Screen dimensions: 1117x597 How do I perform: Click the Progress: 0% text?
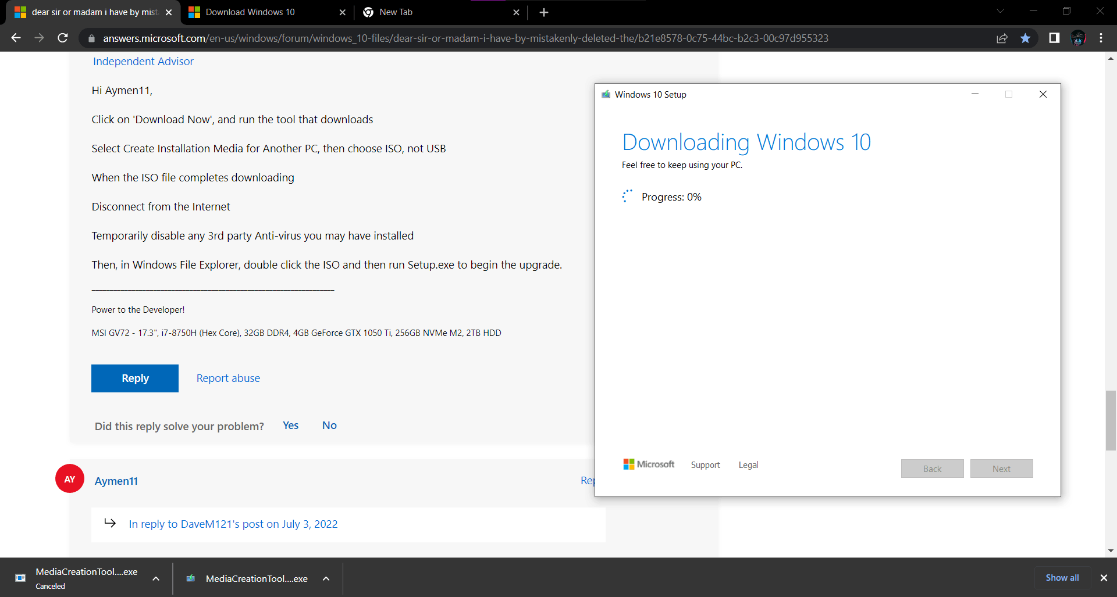[x=671, y=197]
